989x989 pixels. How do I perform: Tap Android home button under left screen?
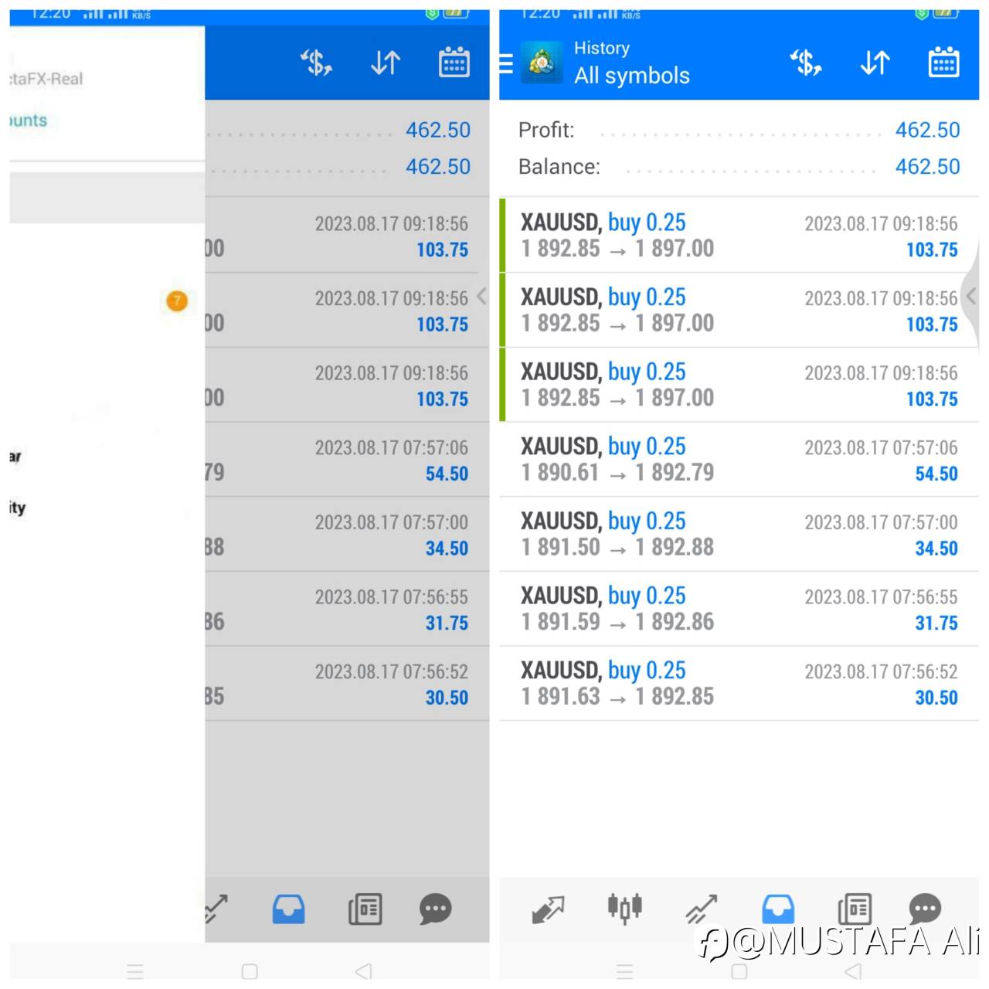tap(250, 971)
